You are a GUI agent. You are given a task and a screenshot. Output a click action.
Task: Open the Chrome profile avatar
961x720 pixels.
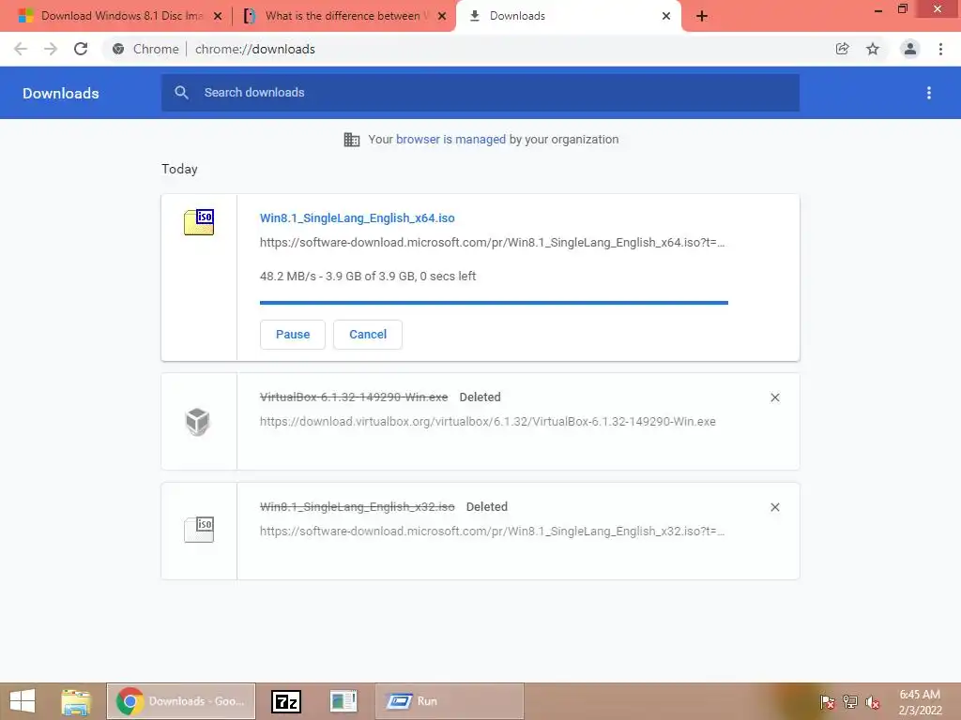[x=910, y=49]
